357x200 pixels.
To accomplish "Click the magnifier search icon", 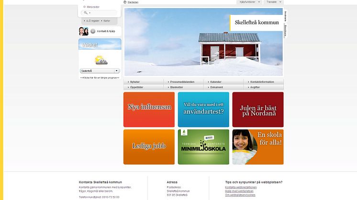I will tap(86, 13).
